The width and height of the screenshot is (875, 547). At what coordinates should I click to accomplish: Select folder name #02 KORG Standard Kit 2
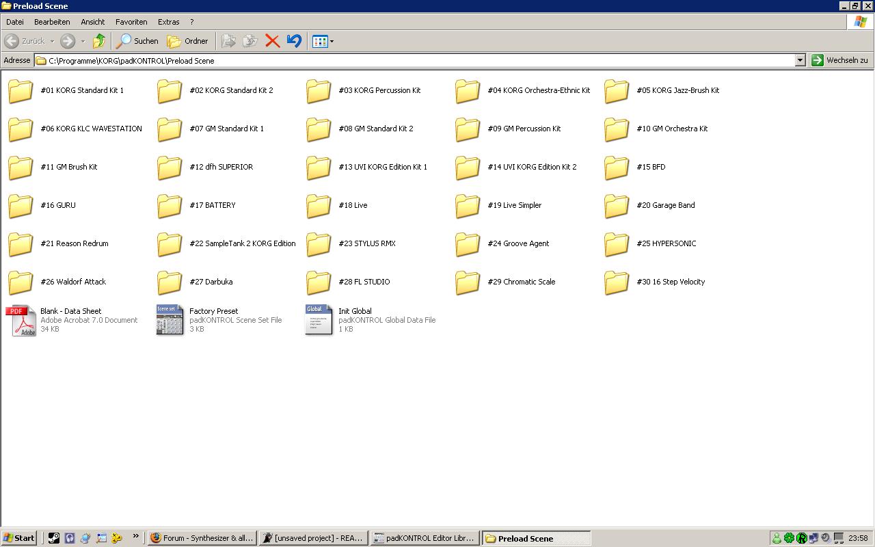[x=231, y=90]
